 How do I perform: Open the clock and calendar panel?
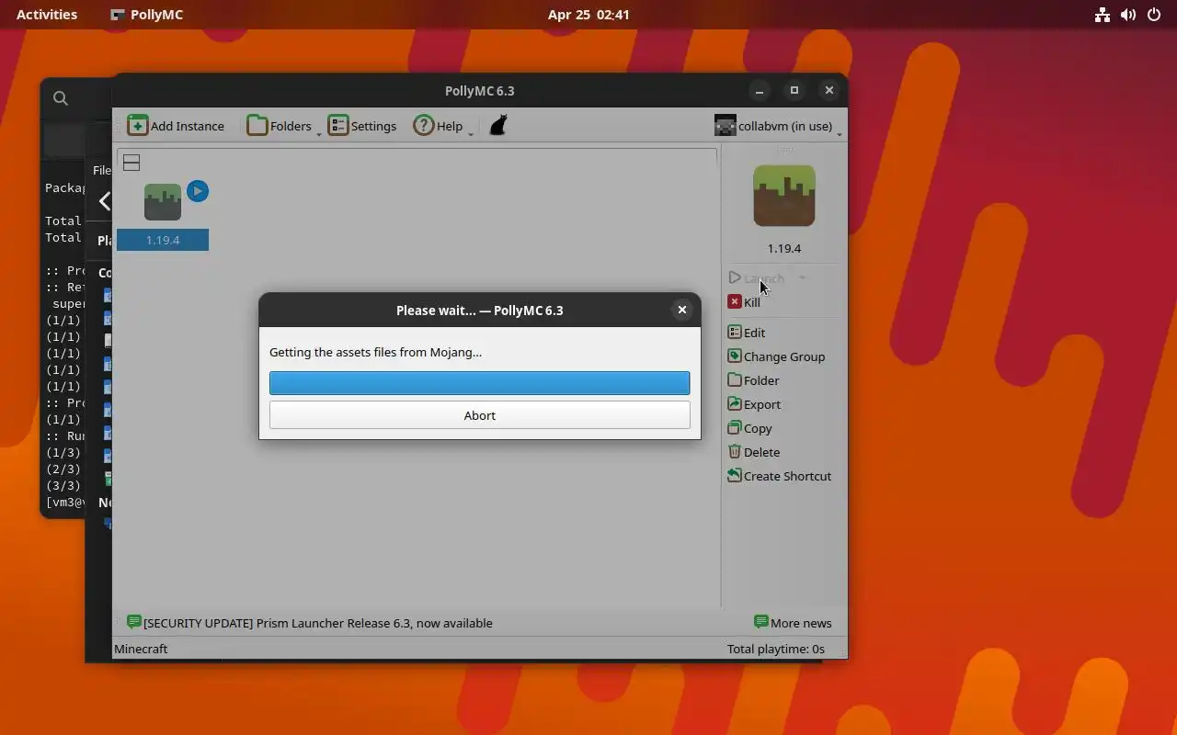(x=588, y=15)
